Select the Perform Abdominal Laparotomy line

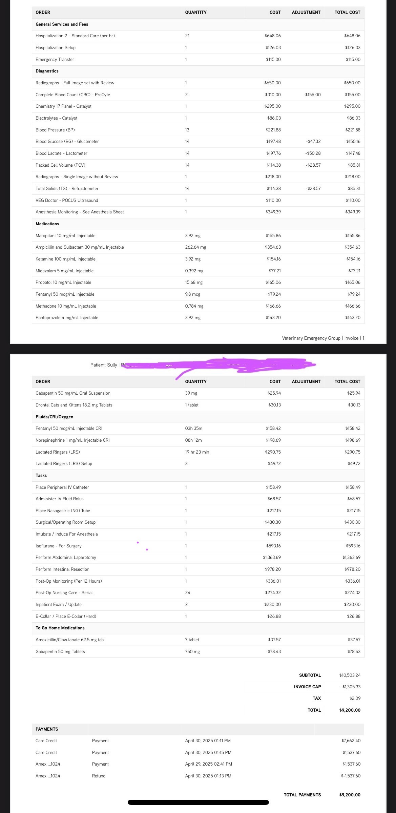(66, 558)
